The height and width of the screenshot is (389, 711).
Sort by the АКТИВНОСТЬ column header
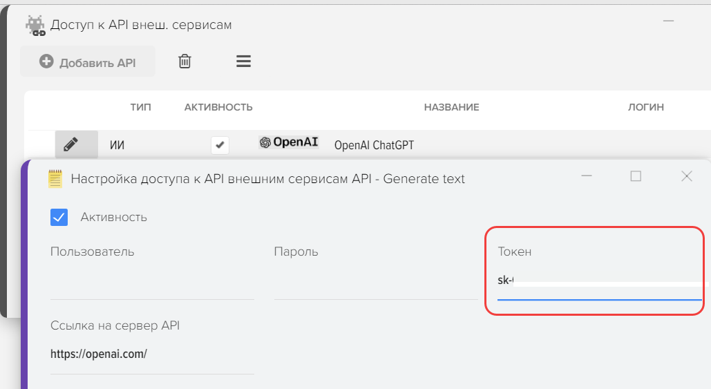tap(218, 107)
